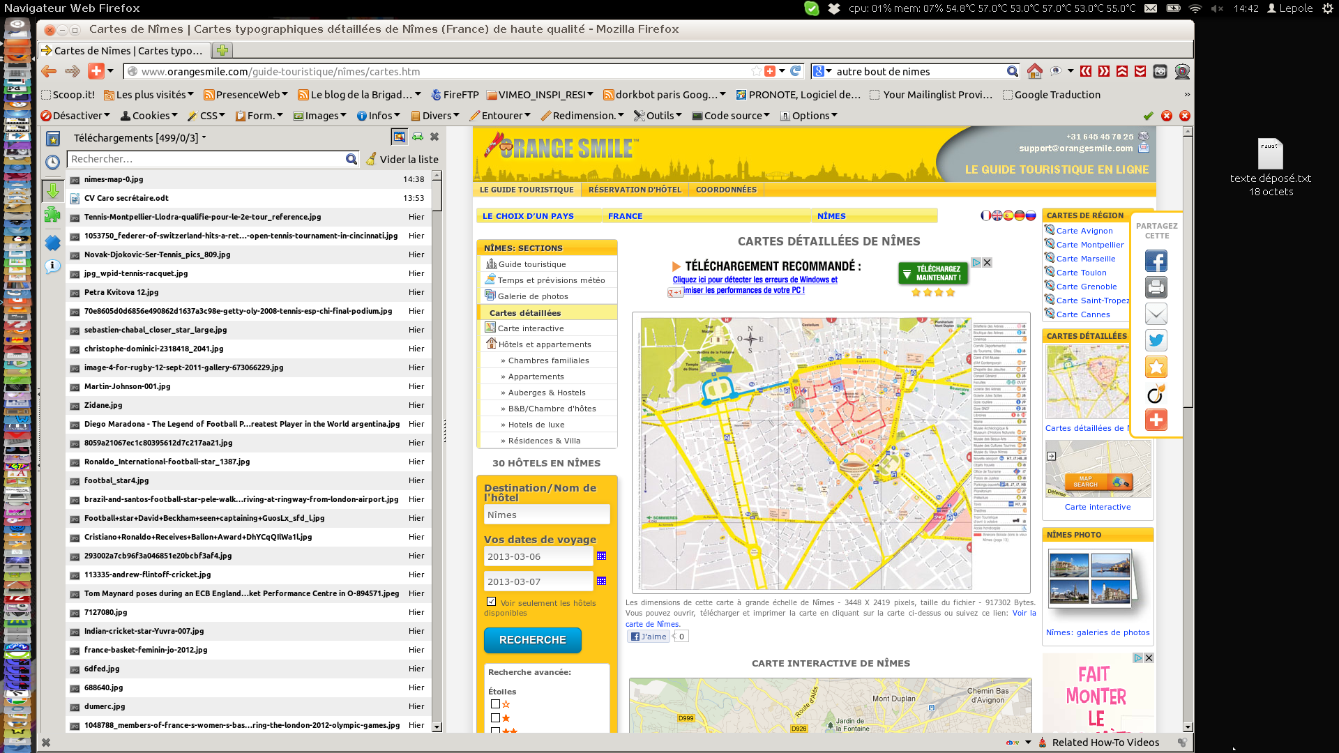Click the printer icon in share panel
Image resolution: width=1339 pixels, height=753 pixels.
pyautogui.click(x=1156, y=287)
